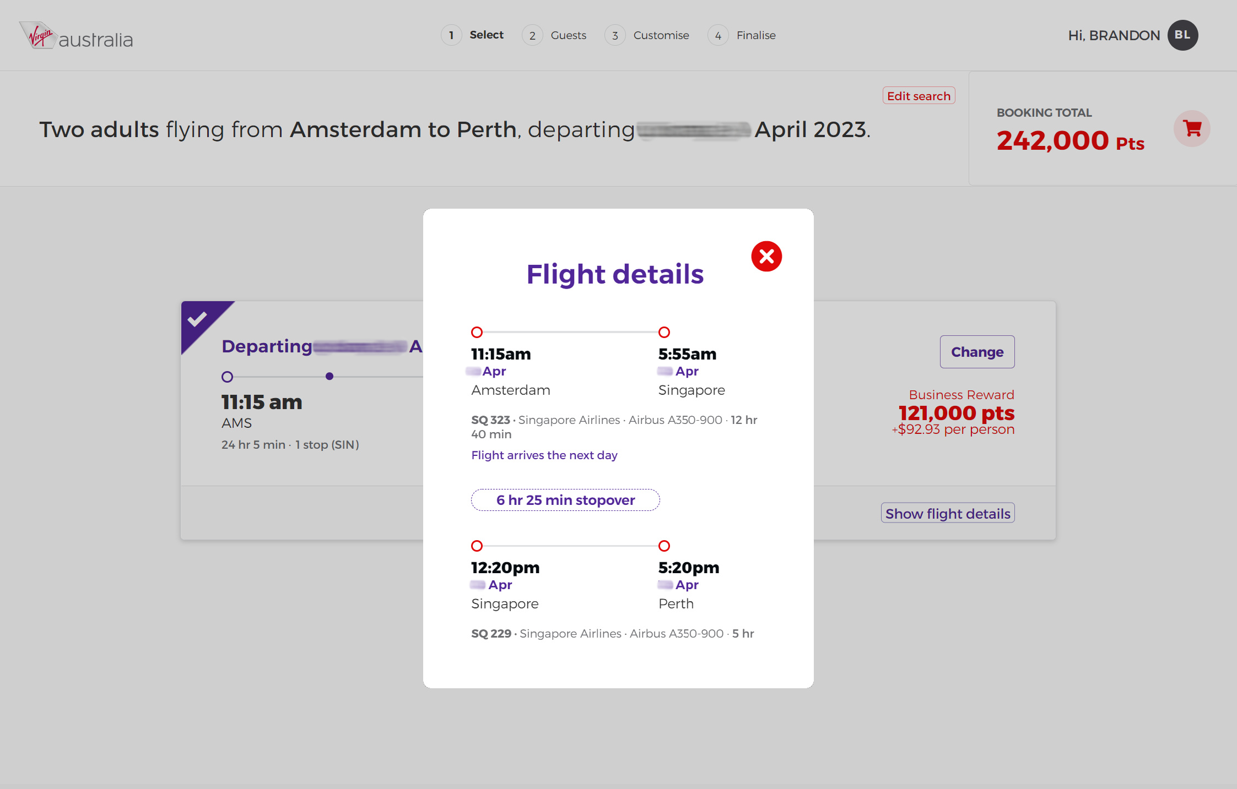Click SQ 229 flight number text
This screenshot has width=1237, height=789.
(491, 634)
